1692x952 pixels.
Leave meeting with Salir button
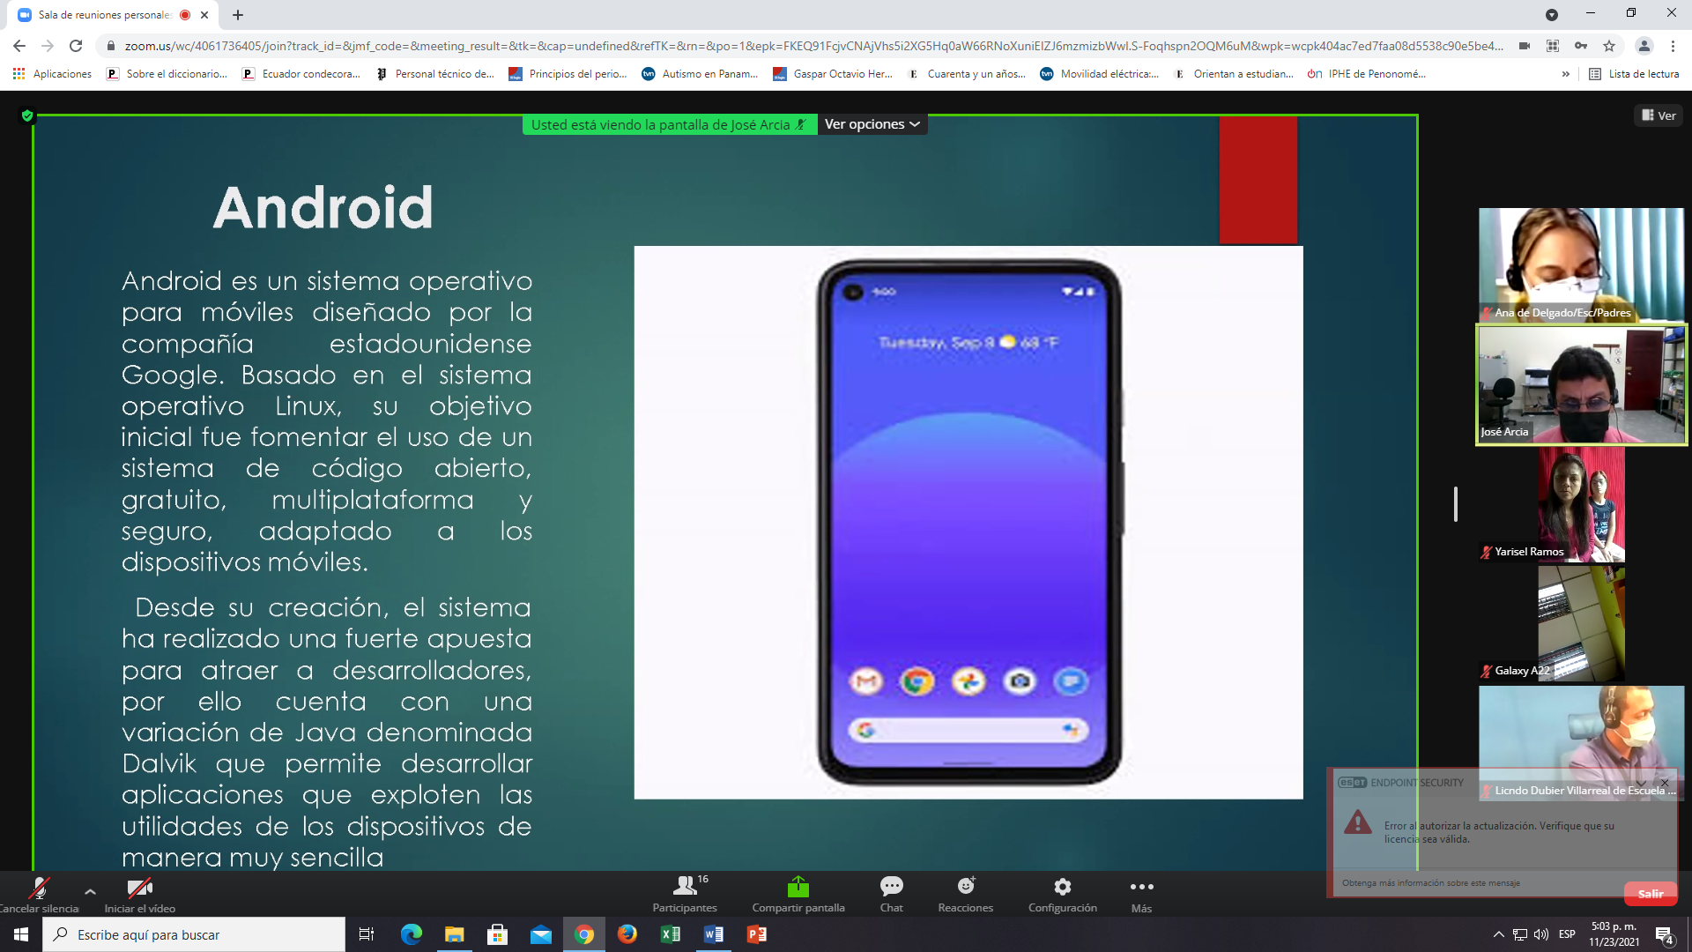(x=1651, y=894)
